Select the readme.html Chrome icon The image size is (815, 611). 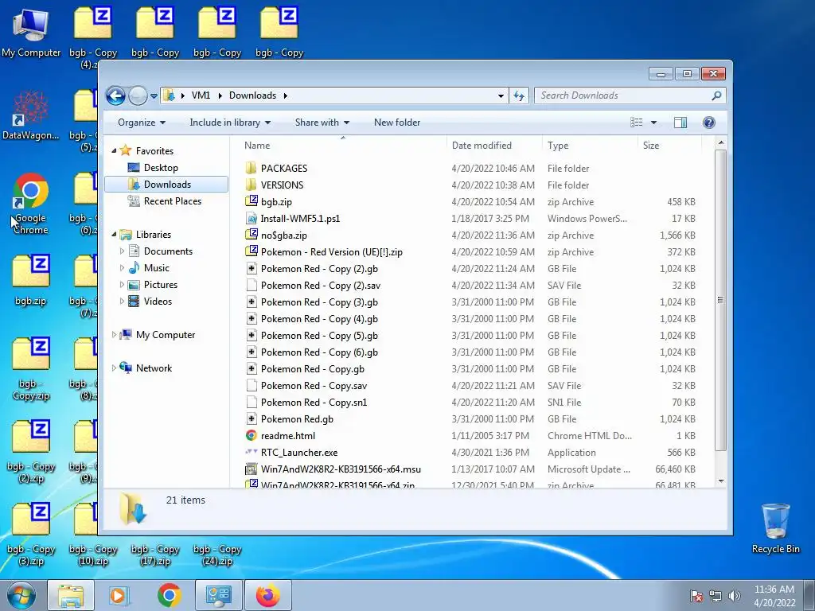[x=251, y=436]
